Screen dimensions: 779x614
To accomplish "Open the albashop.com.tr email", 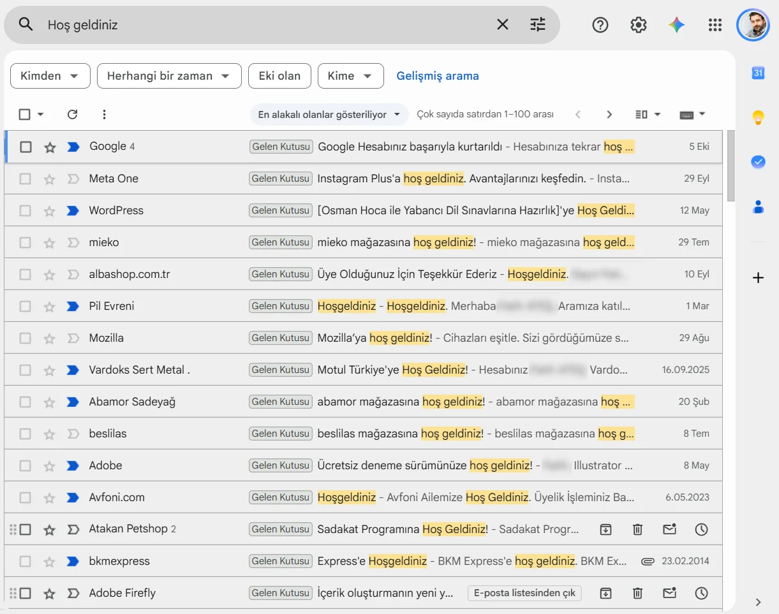I will pos(363,274).
